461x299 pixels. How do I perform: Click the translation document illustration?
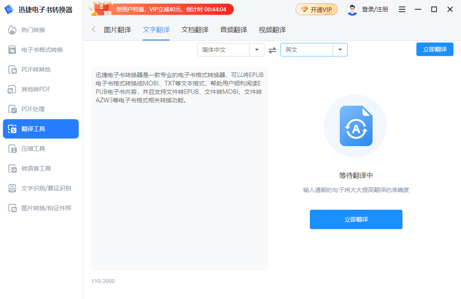(355, 126)
